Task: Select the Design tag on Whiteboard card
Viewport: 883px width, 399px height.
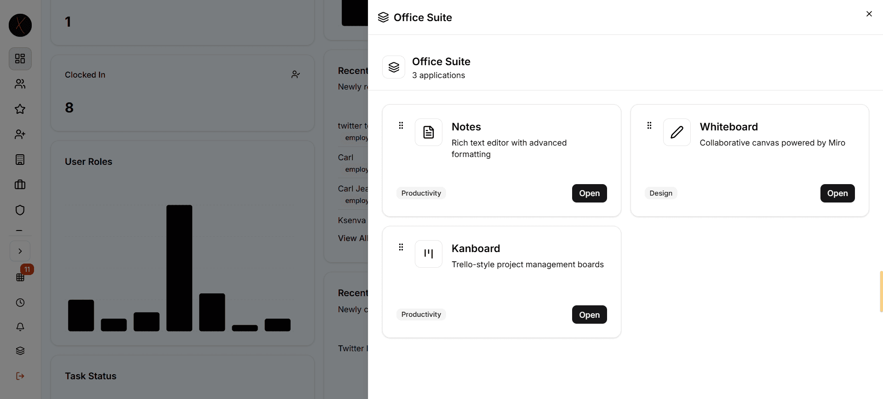Action: pos(661,193)
